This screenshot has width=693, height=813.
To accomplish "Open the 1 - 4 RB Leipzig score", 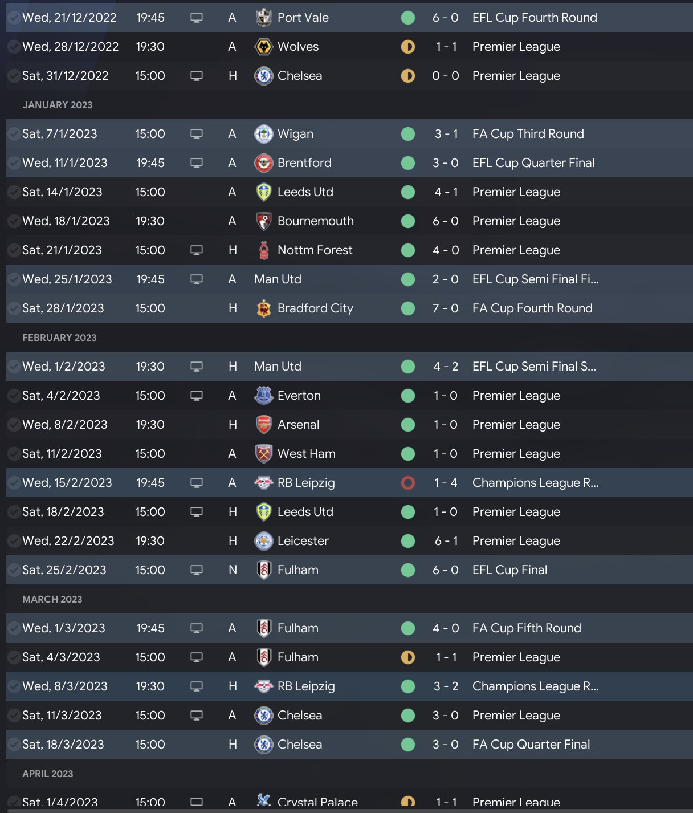I will pyautogui.click(x=445, y=483).
